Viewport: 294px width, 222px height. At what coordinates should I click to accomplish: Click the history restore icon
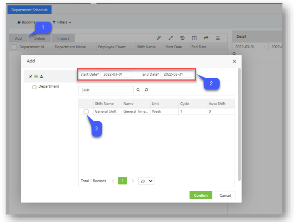tap(183, 38)
